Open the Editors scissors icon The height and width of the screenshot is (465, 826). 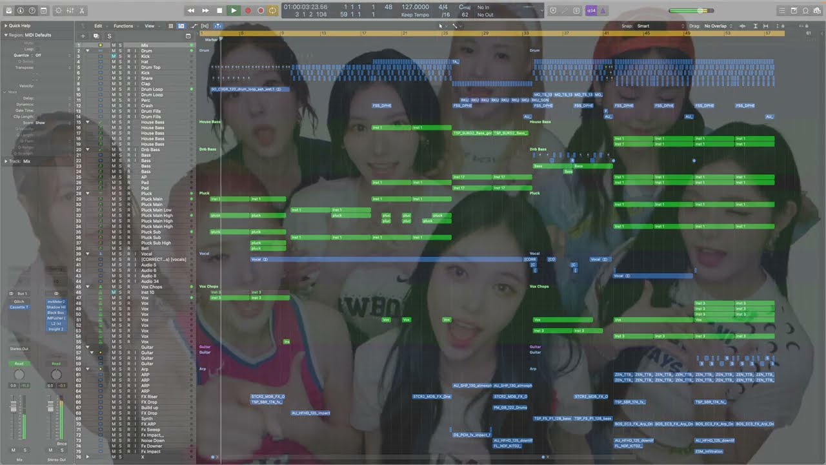click(x=82, y=10)
